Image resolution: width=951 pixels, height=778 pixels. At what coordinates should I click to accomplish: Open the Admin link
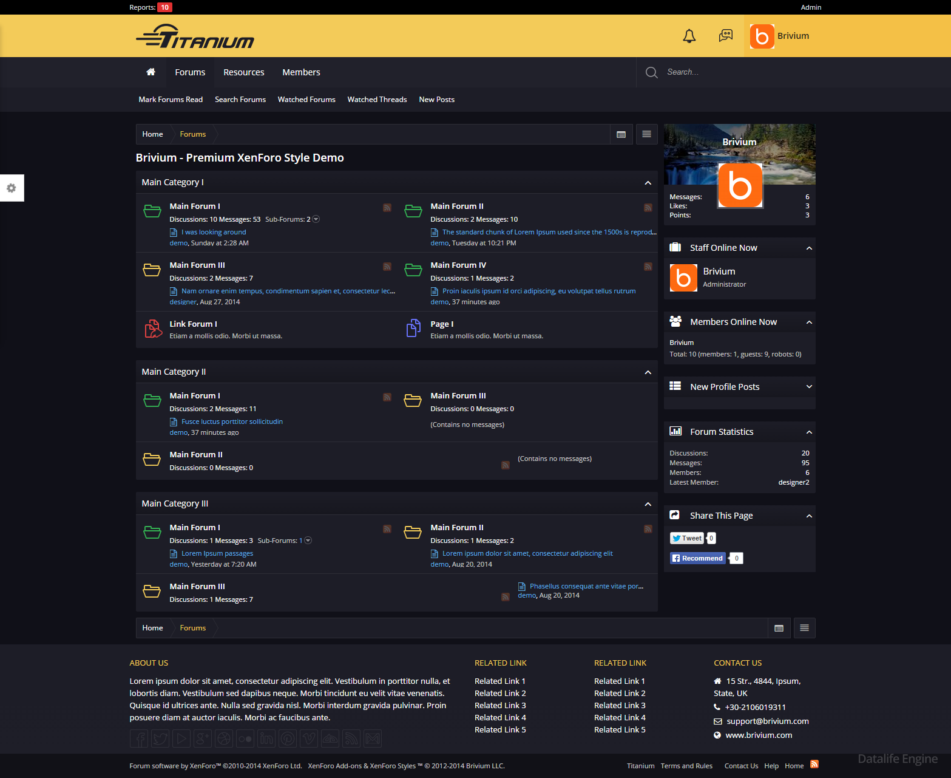click(x=811, y=7)
